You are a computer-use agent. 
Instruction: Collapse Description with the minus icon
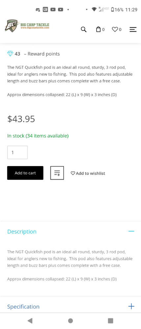[131, 231]
